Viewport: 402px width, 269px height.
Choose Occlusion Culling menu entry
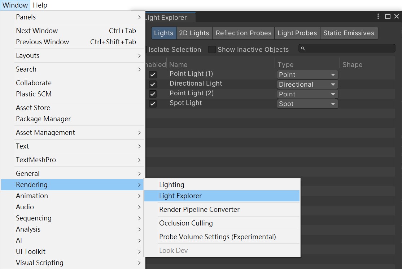click(x=186, y=223)
